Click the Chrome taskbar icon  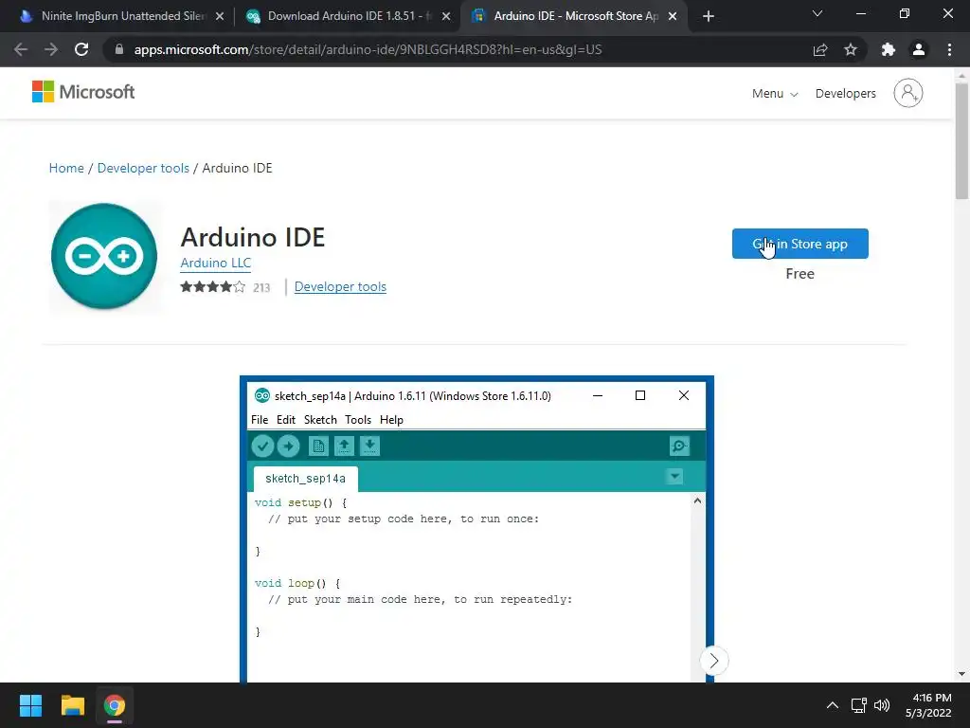(x=115, y=705)
